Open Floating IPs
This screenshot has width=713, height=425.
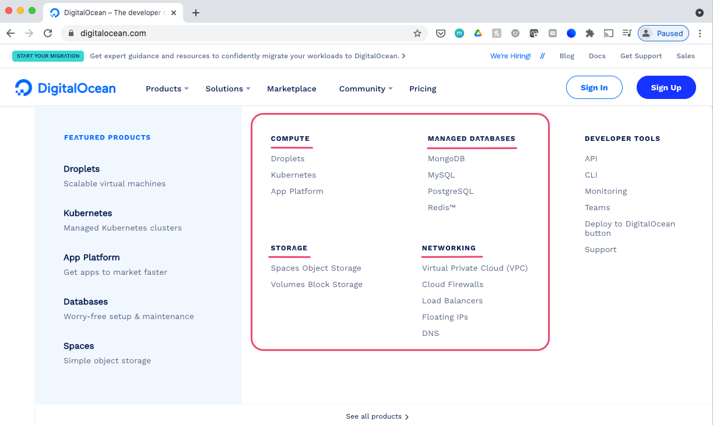[445, 317]
